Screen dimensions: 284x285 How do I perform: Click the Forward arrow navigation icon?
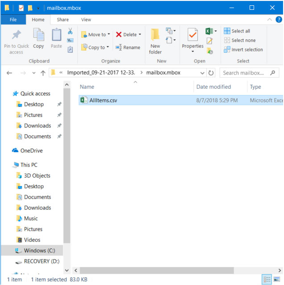(23, 73)
